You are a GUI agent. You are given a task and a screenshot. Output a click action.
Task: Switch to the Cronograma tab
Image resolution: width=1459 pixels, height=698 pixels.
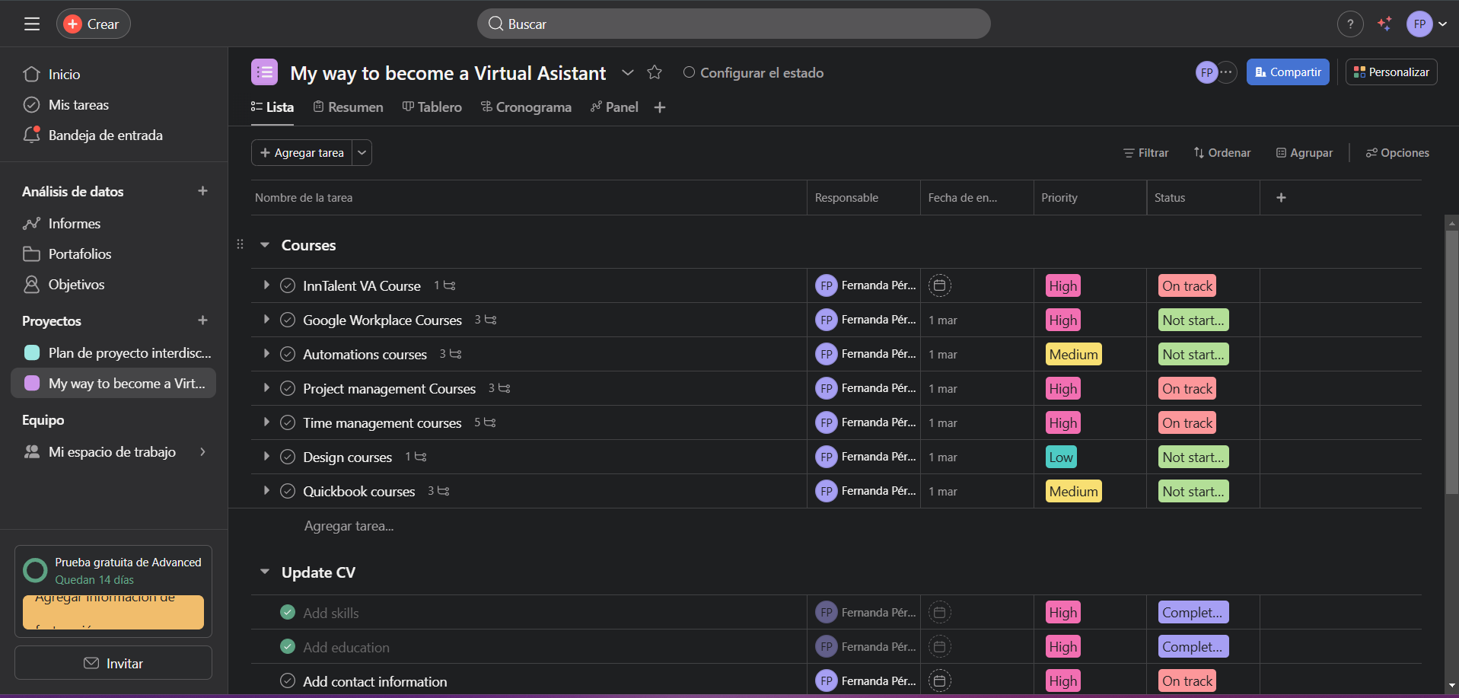[x=526, y=107]
